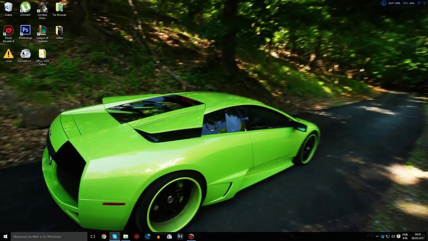Screen dimensions: 428x241
Task: Open the Lixeira recycle bin
Action: [8, 7]
